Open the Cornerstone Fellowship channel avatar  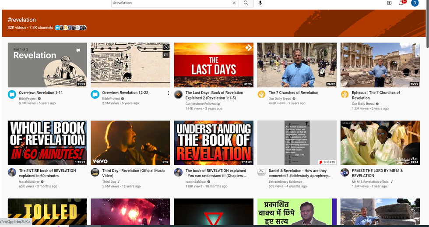[178, 95]
